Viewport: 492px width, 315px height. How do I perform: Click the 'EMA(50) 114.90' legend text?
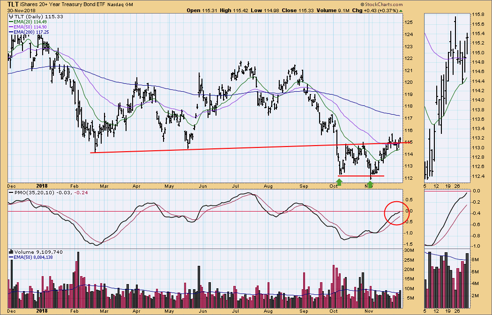tap(30, 27)
